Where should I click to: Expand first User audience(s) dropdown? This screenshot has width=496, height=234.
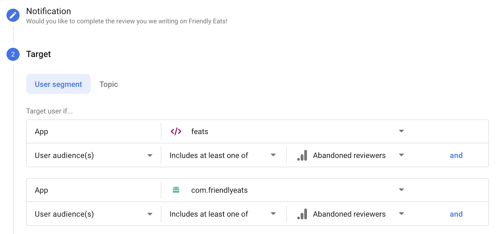click(x=150, y=156)
